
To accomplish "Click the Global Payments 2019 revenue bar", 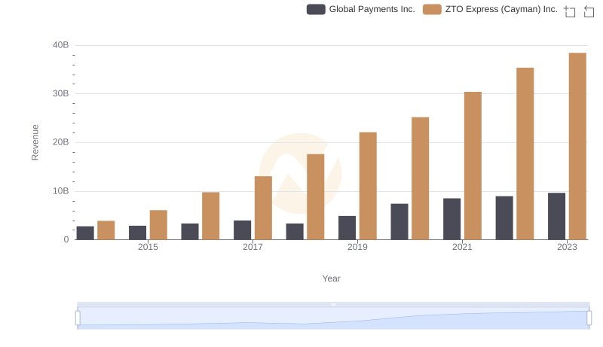I will 347,227.
